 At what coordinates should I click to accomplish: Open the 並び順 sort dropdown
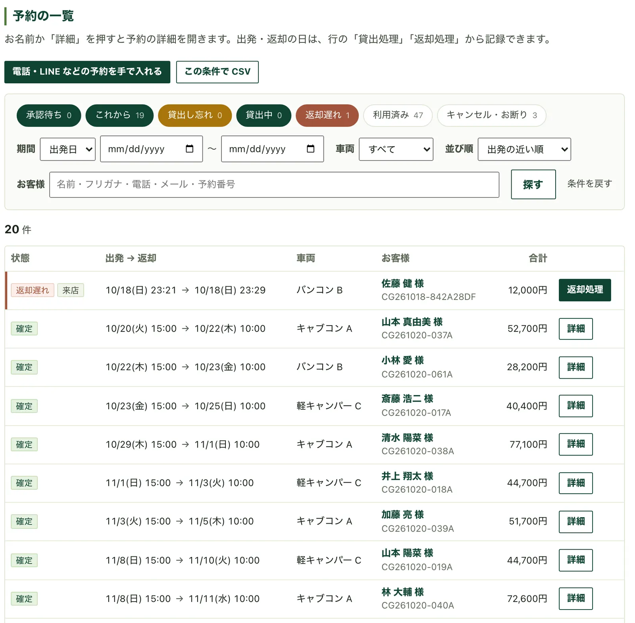coord(524,149)
